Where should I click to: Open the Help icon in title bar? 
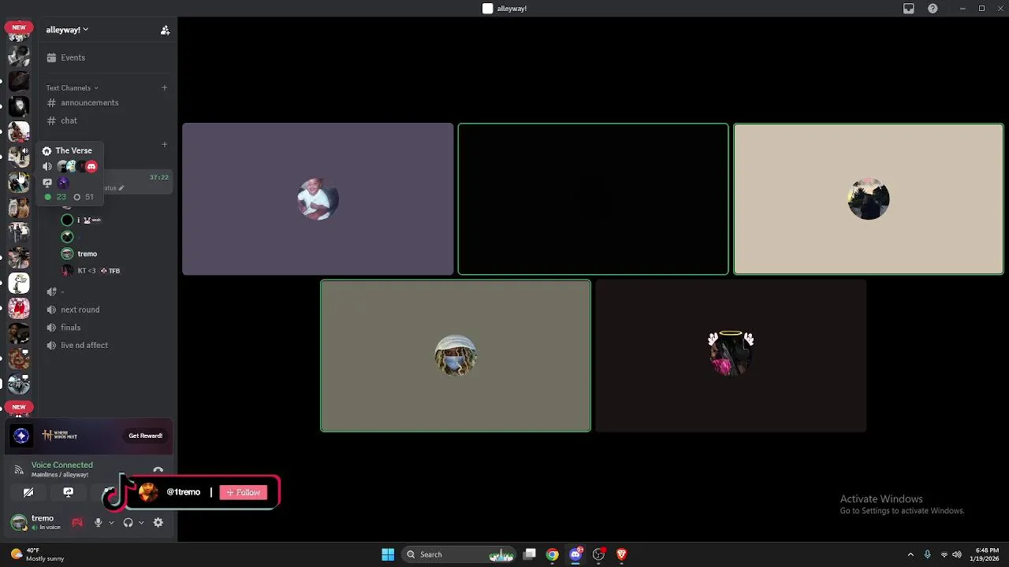point(933,9)
